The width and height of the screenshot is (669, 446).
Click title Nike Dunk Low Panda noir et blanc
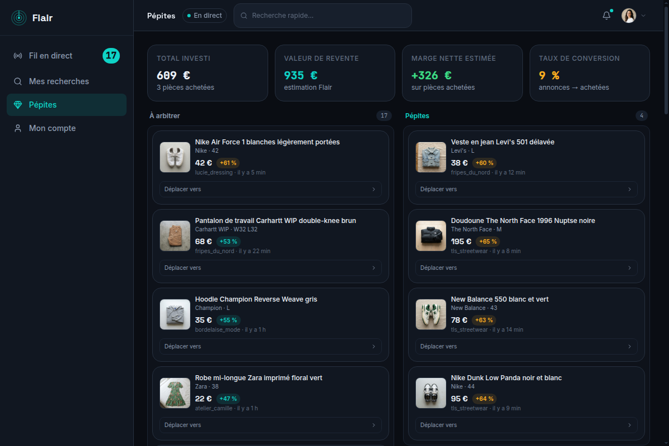506,378
